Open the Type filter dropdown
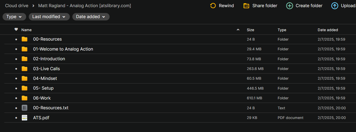356x132 pixels. [14, 17]
